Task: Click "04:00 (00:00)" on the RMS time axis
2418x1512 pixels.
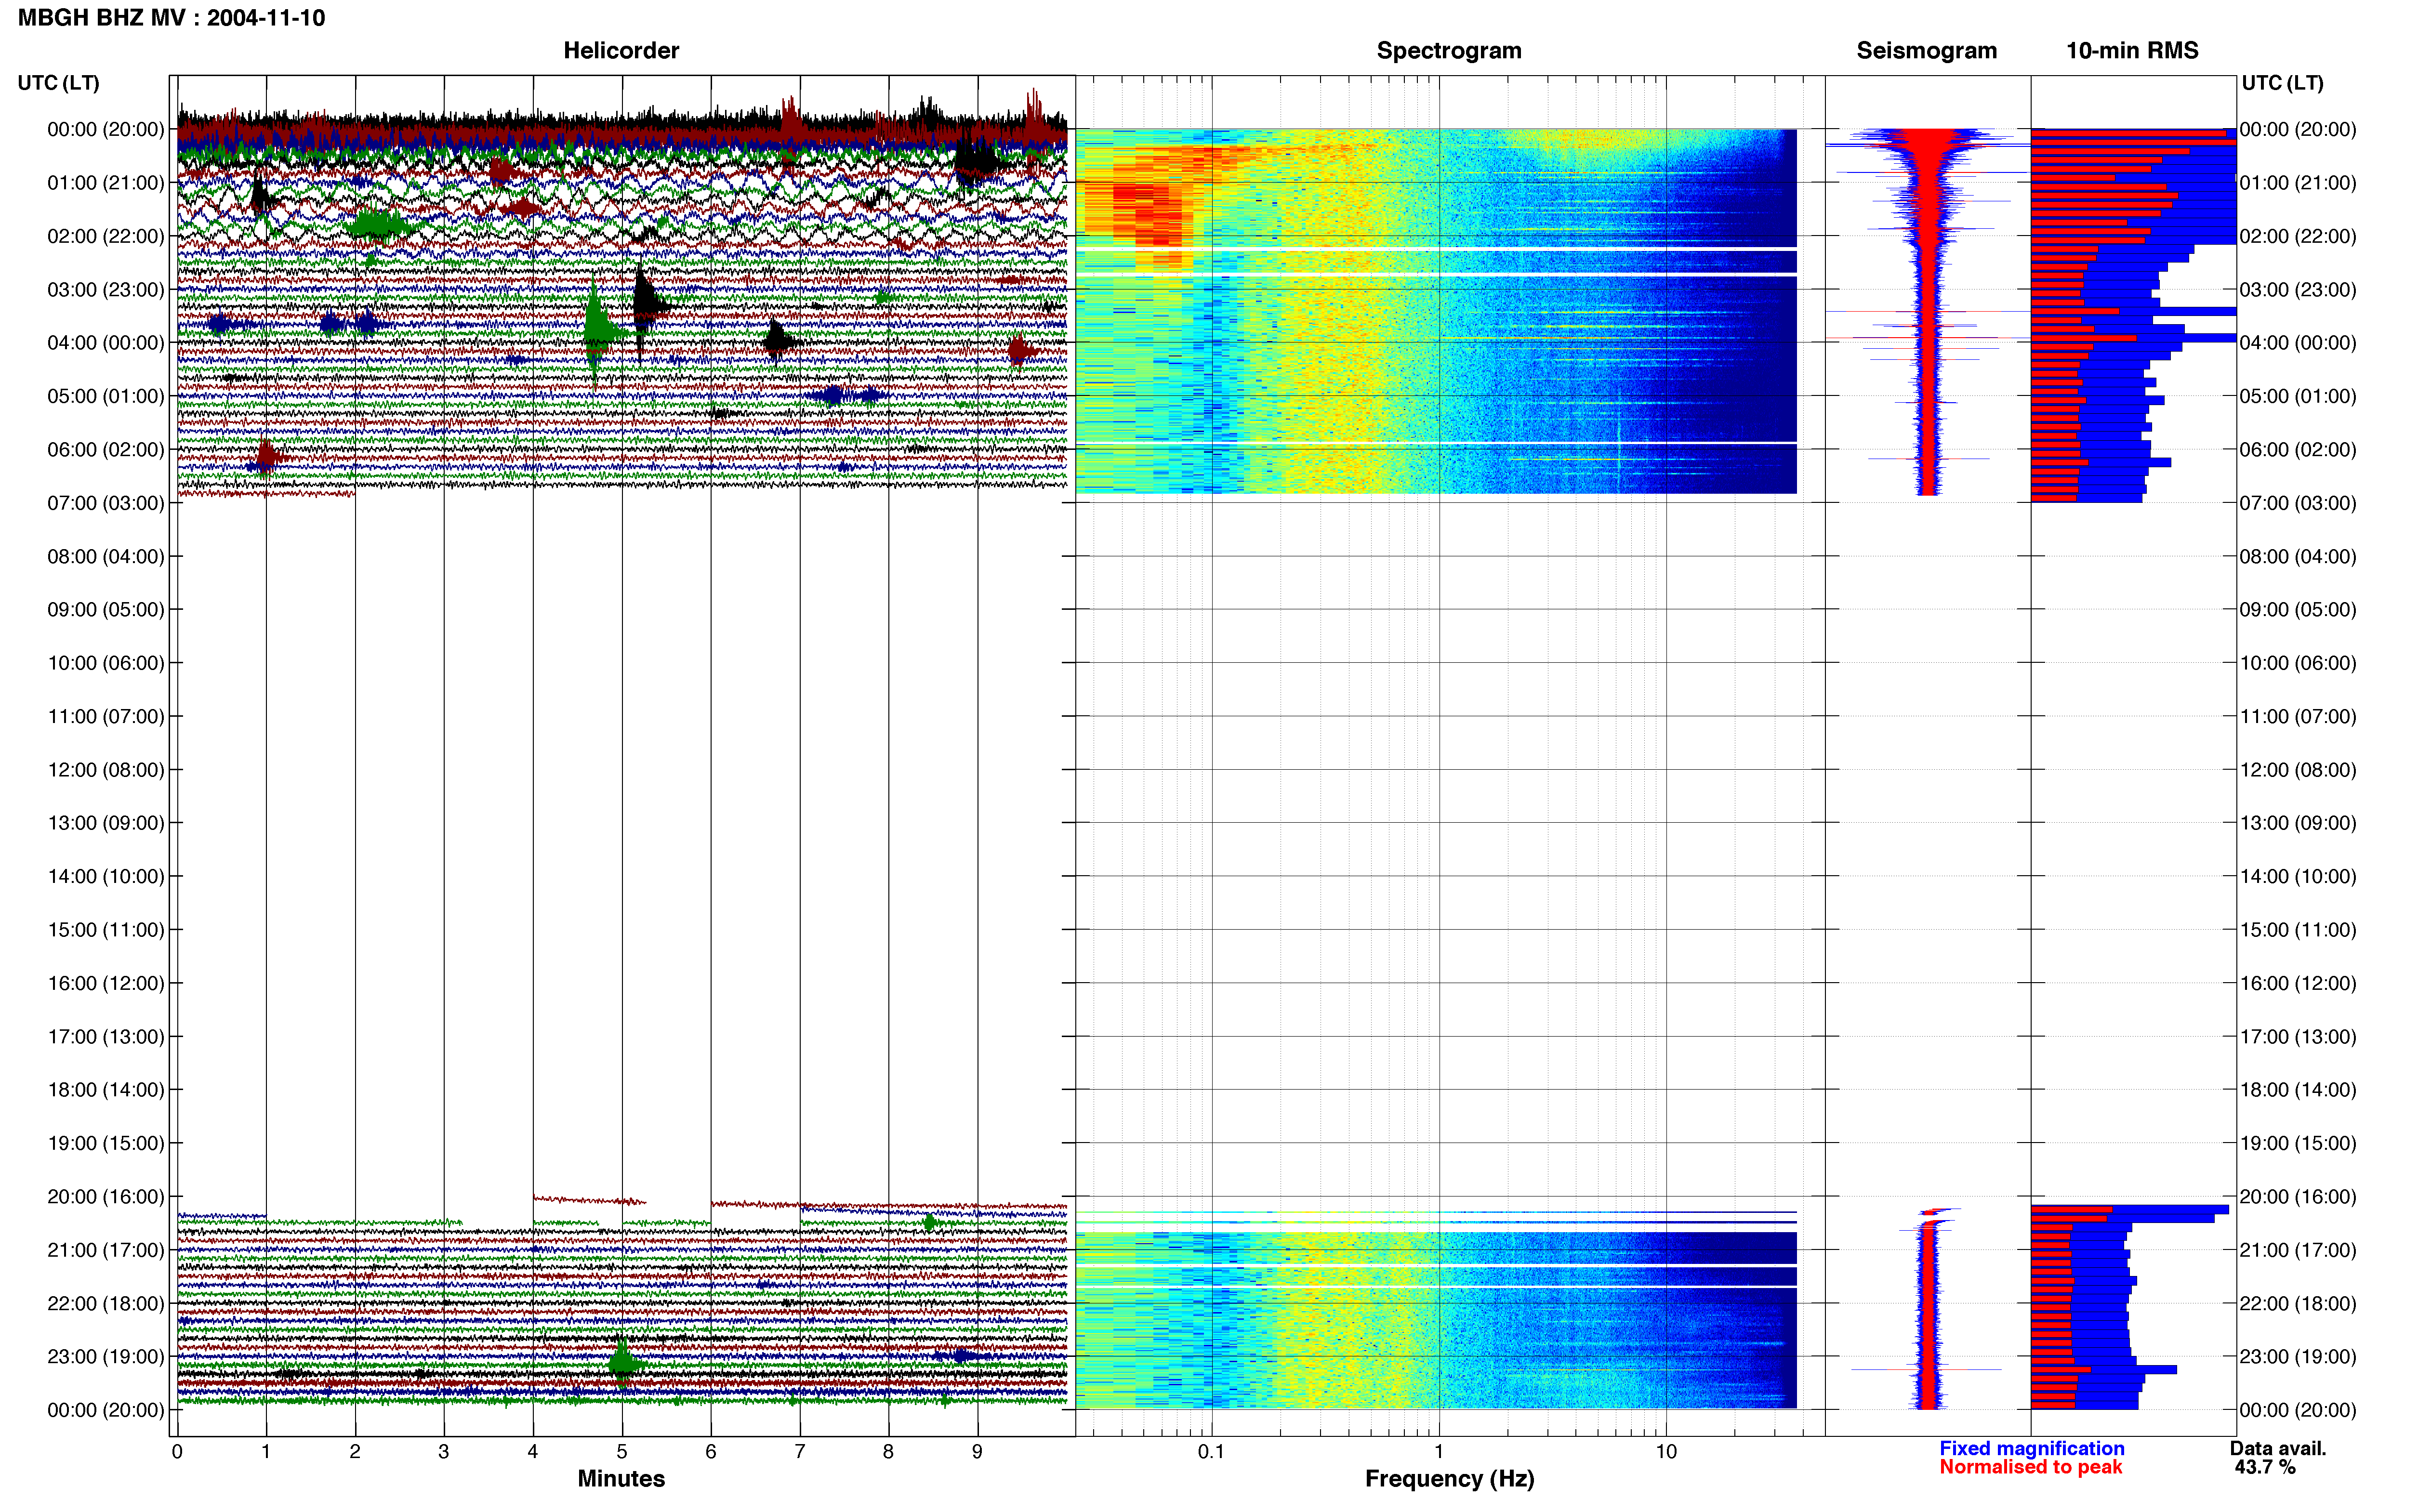Action: click(x=2298, y=343)
